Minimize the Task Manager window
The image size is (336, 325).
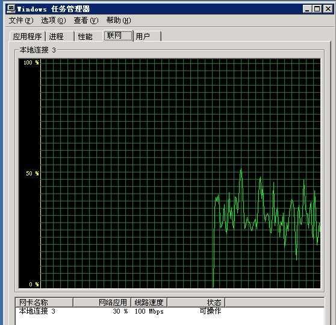[307, 9]
